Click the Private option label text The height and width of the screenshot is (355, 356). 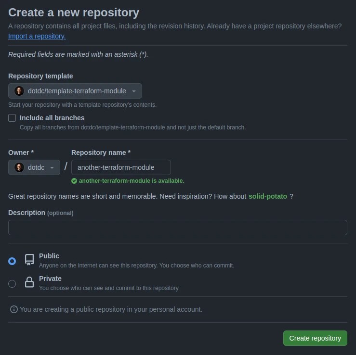coord(50,279)
